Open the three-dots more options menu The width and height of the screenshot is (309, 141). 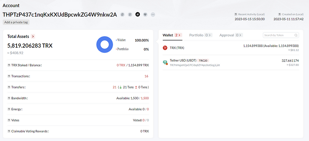point(153,14)
